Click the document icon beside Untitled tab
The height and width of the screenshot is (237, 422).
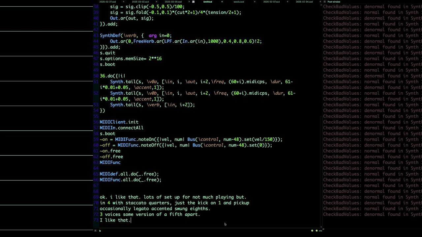194,2
